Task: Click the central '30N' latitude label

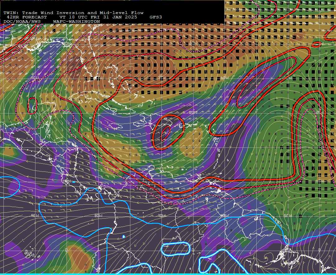Action: click(194, 44)
